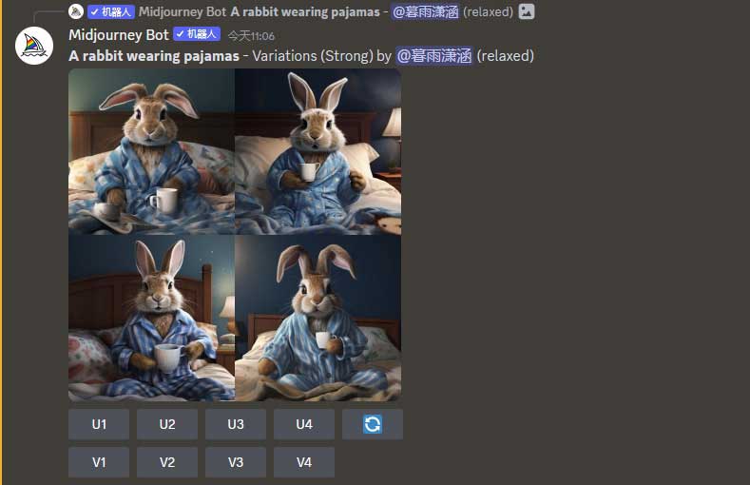Click the small avatar in the reply line
This screenshot has height=485, width=750.
(x=76, y=11)
